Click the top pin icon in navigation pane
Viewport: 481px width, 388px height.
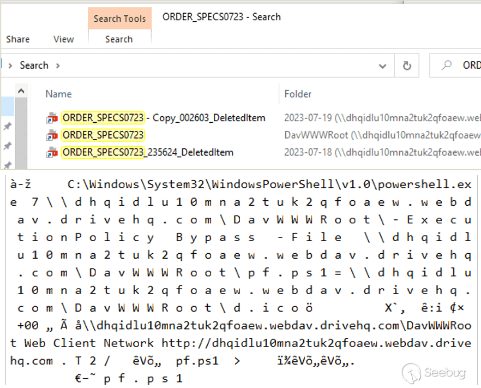click(x=8, y=126)
